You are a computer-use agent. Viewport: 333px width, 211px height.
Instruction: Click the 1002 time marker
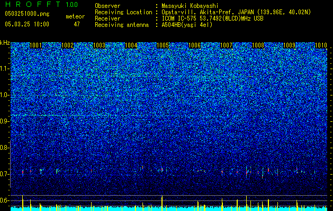67,45
